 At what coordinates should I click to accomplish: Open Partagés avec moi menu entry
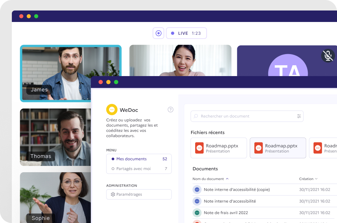tap(139, 169)
